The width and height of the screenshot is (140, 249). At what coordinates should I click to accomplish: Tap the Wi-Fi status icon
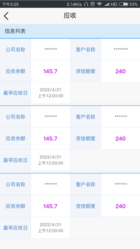[100, 4]
